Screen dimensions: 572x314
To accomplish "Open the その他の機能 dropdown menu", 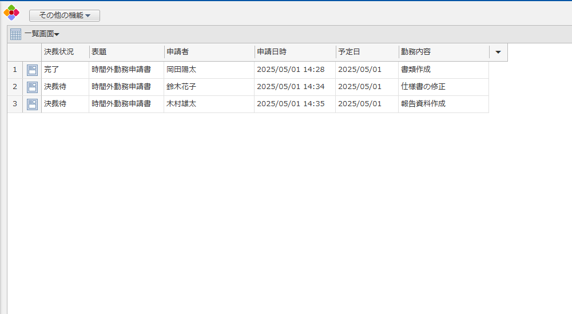I will (x=65, y=15).
